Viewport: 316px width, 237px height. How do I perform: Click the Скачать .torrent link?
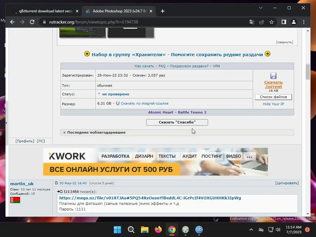click(x=273, y=85)
